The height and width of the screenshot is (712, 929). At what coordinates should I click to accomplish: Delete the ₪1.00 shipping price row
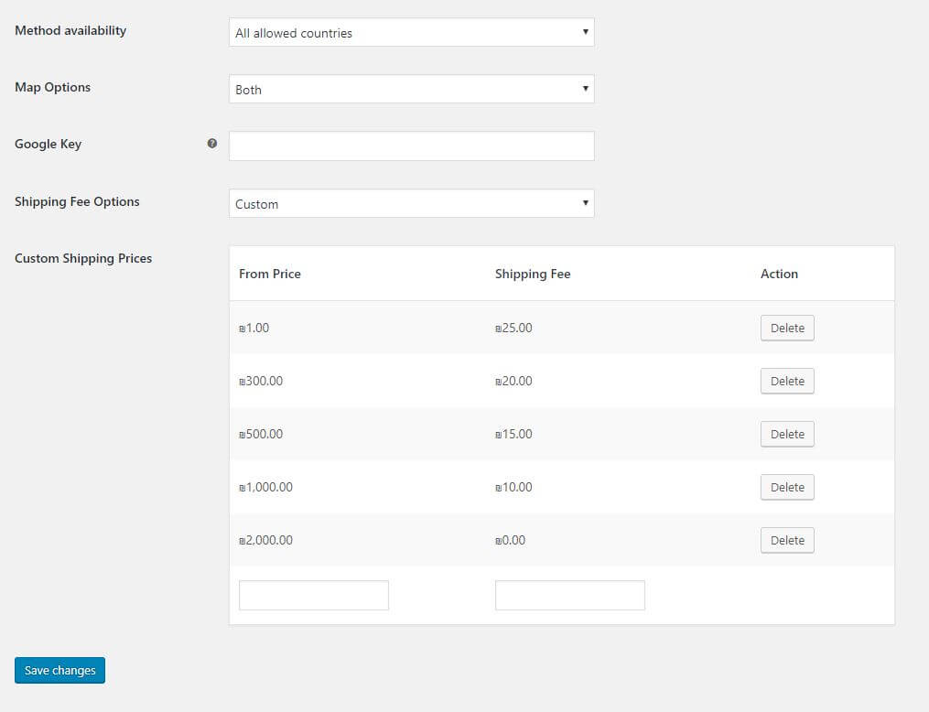click(x=786, y=329)
